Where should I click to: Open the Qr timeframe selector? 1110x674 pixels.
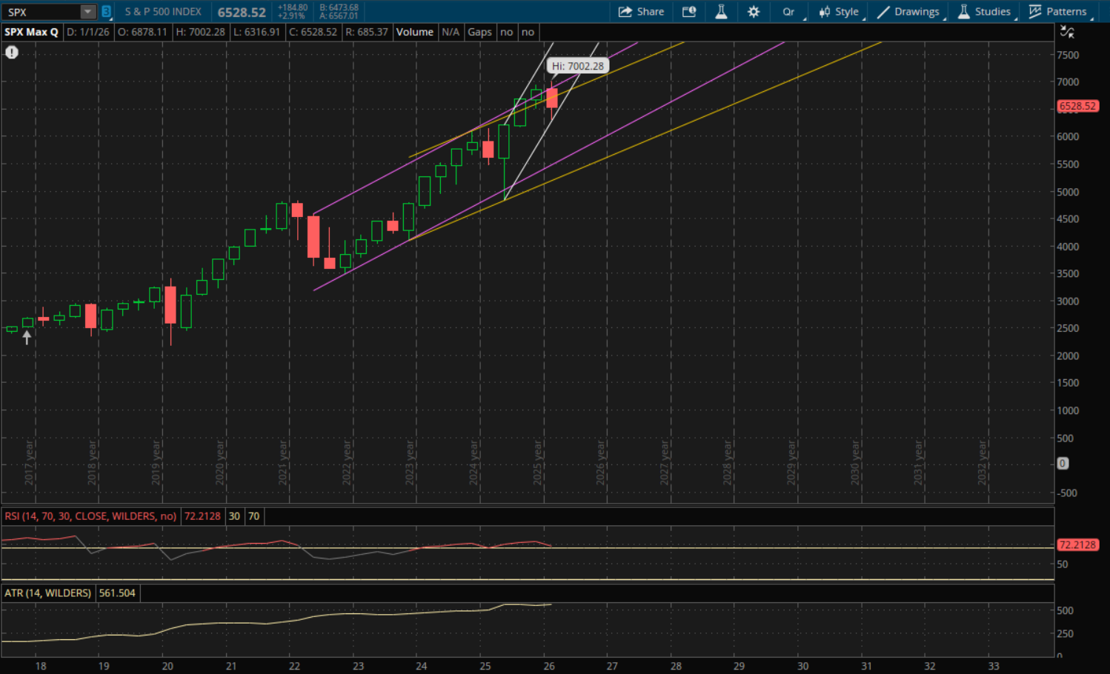tap(788, 12)
